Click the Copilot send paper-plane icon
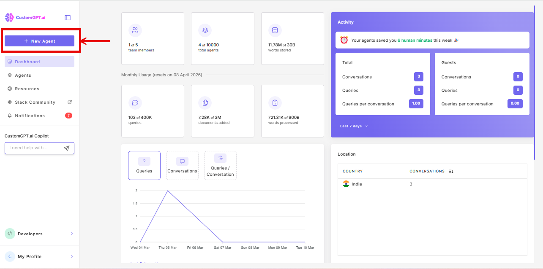 (67, 148)
